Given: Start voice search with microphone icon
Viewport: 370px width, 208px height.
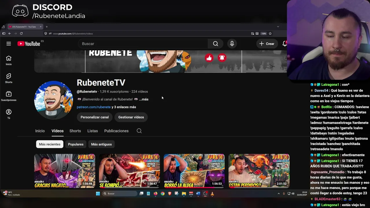Looking at the screenshot, I should pos(232,44).
